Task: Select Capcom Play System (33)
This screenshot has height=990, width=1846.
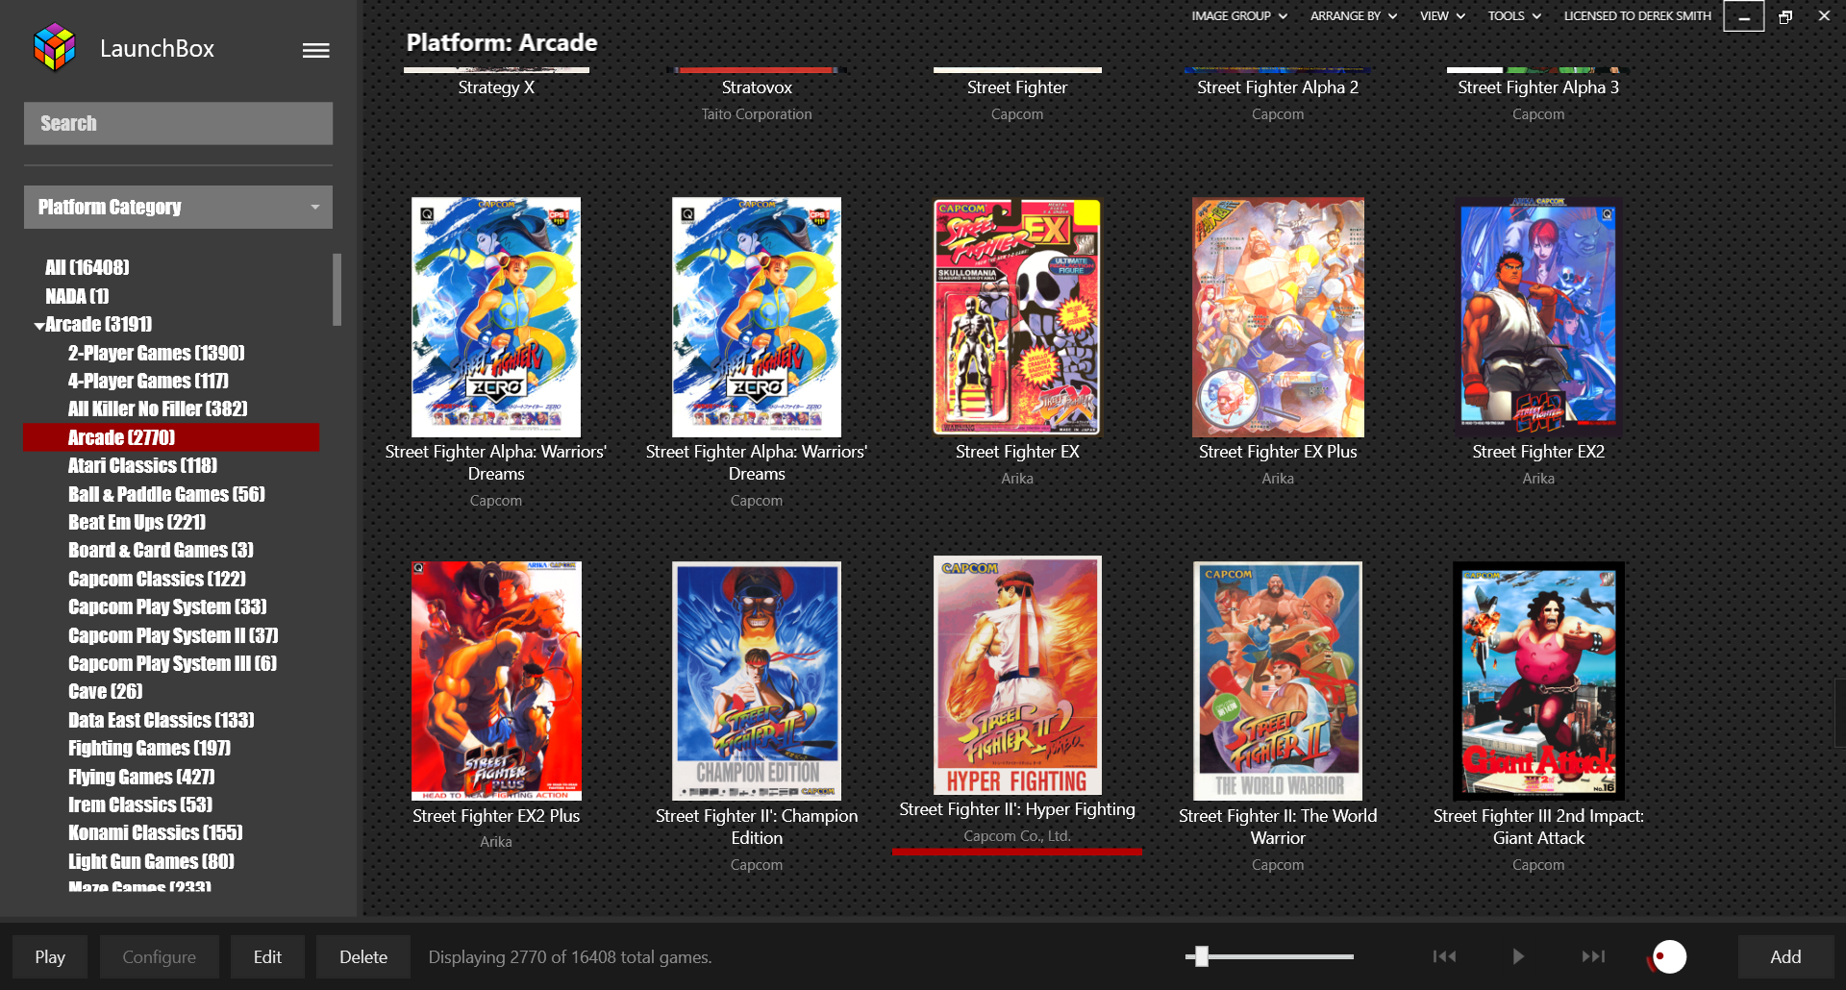Action: [167, 606]
